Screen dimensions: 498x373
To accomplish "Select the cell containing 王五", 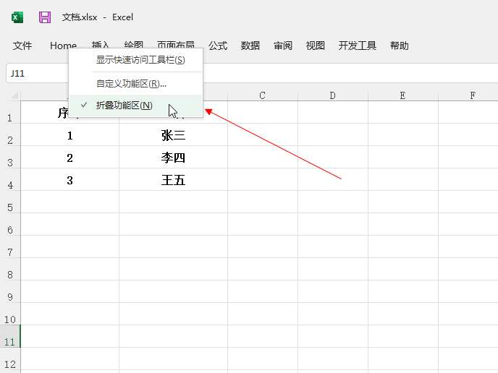I will click(173, 180).
